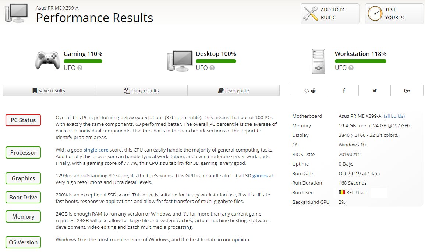Share results on Facebook
Image resolution: width=425 pixels, height=252 pixels.
tap(344, 90)
